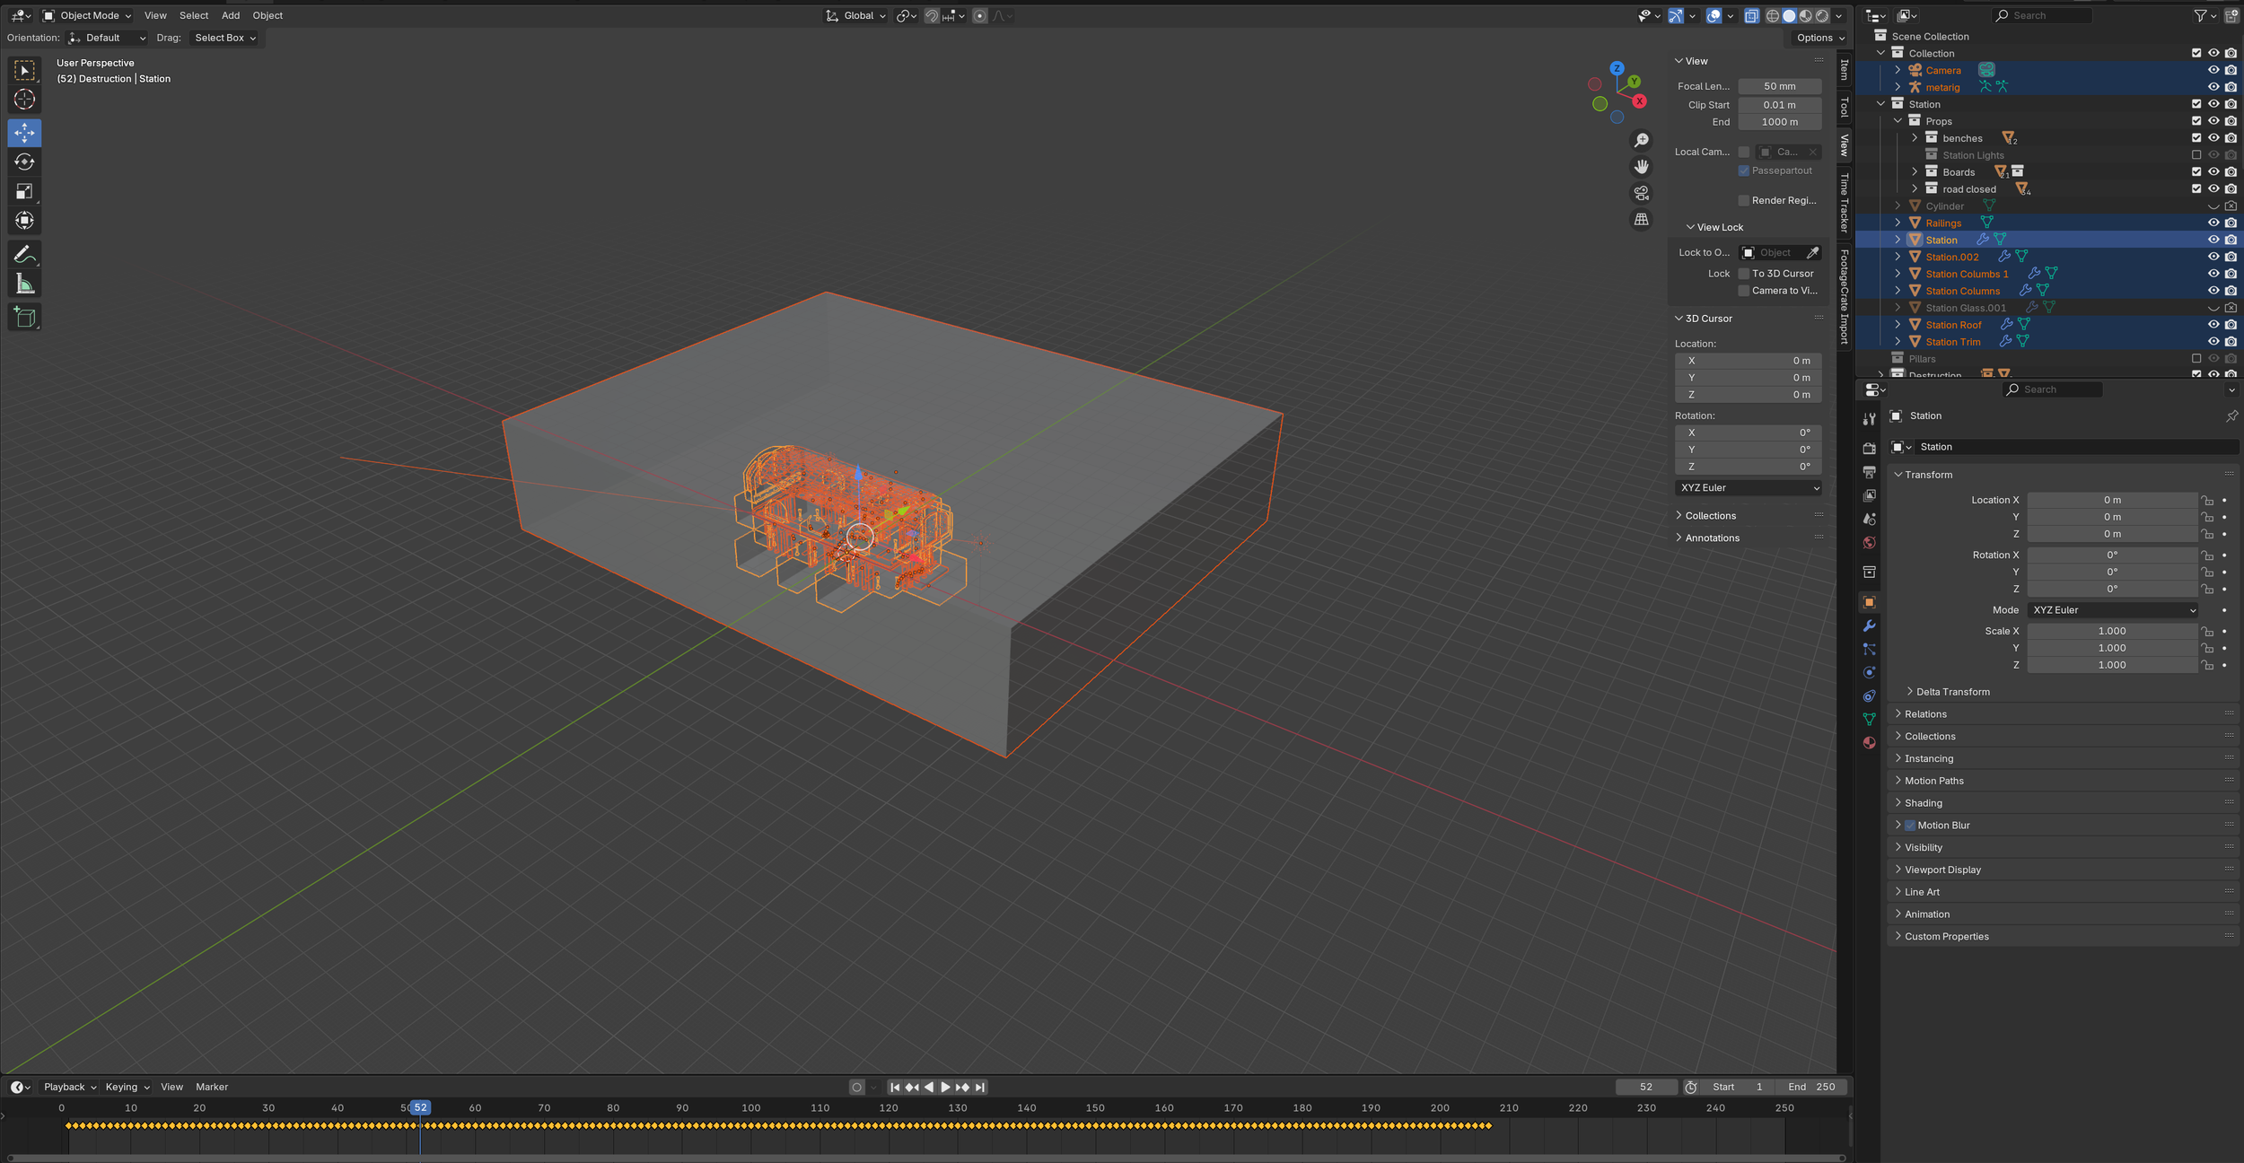Click frame 100 on the timeline ruler
The image size is (2244, 1163).
(x=751, y=1108)
